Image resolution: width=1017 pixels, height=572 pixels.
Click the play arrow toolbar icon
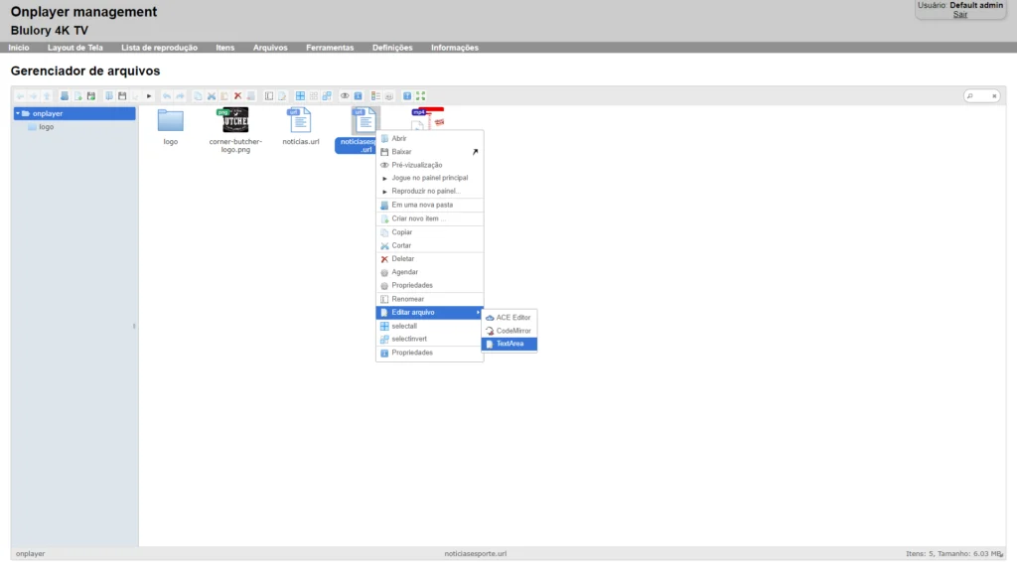pos(149,96)
